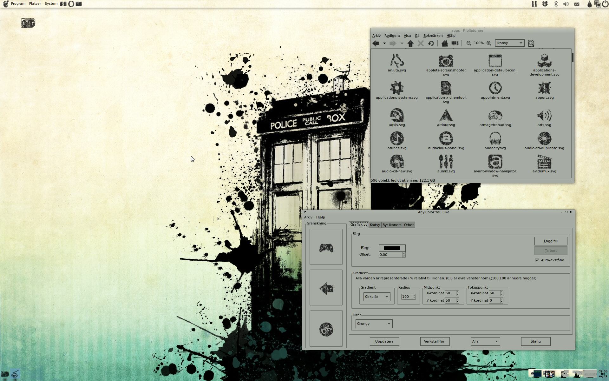The height and width of the screenshot is (381, 609).
Task: Zoom out in the file browser
Action: point(468,43)
